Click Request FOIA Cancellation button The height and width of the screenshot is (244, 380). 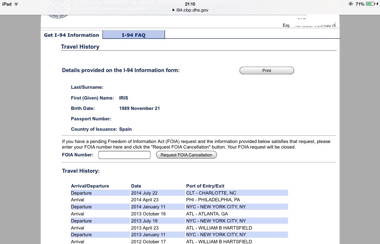tap(186, 155)
